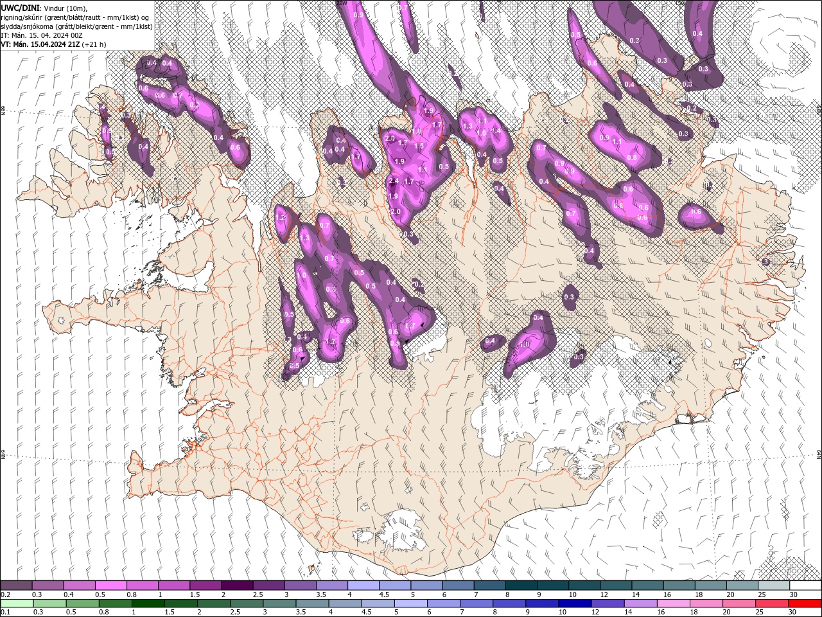The width and height of the screenshot is (822, 617).
Task: Click the 18 grey-teal swatch in the upper legend
Action: tap(710, 586)
